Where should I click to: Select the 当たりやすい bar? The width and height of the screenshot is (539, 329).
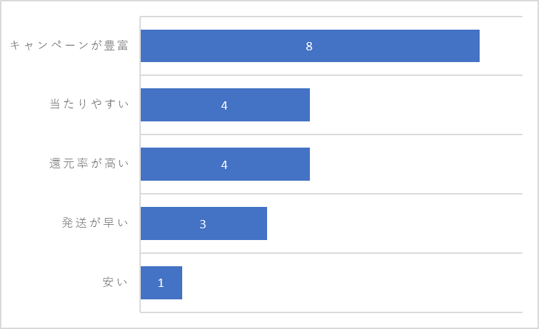(225, 105)
